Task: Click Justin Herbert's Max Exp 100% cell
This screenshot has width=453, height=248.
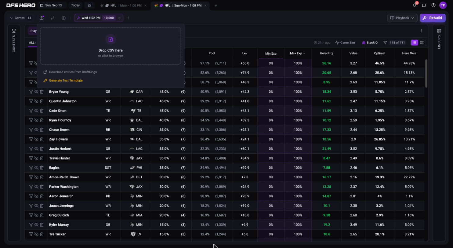Action: pos(298,149)
